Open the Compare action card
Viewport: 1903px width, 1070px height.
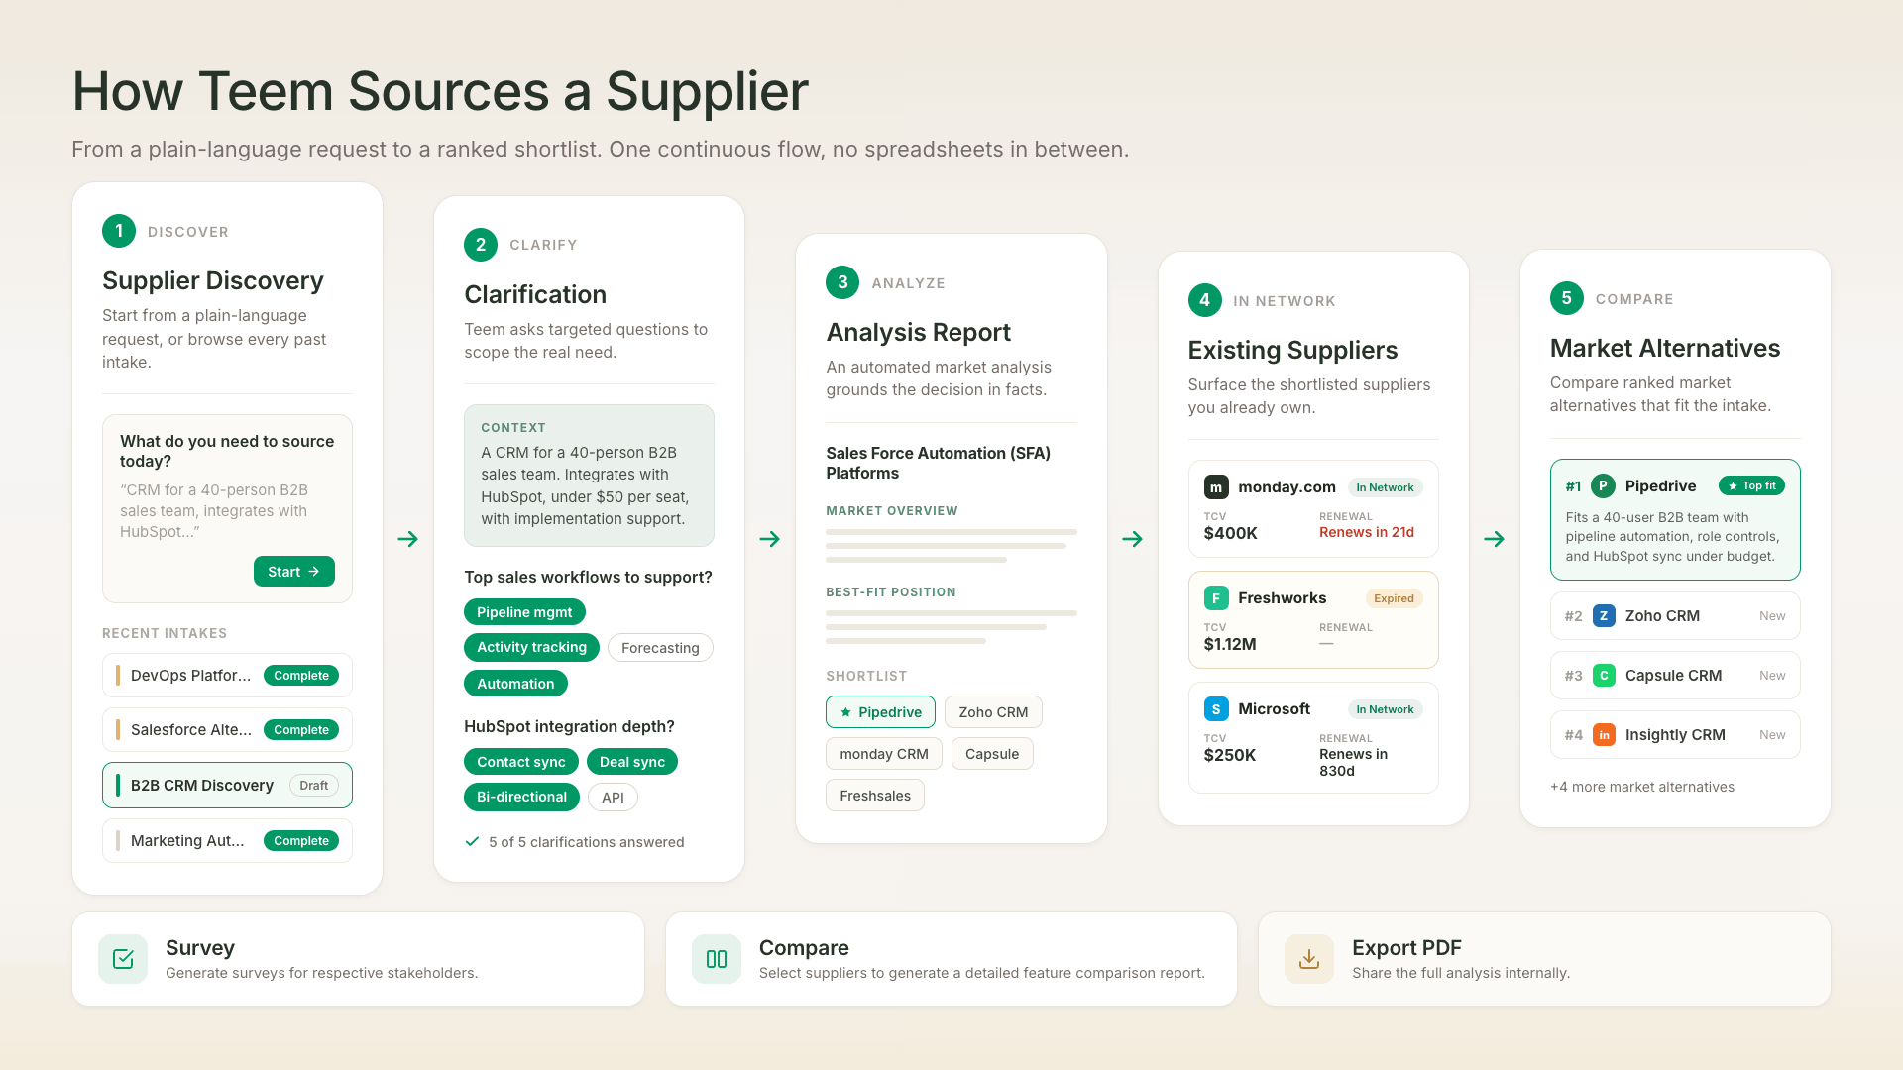pyautogui.click(x=951, y=959)
